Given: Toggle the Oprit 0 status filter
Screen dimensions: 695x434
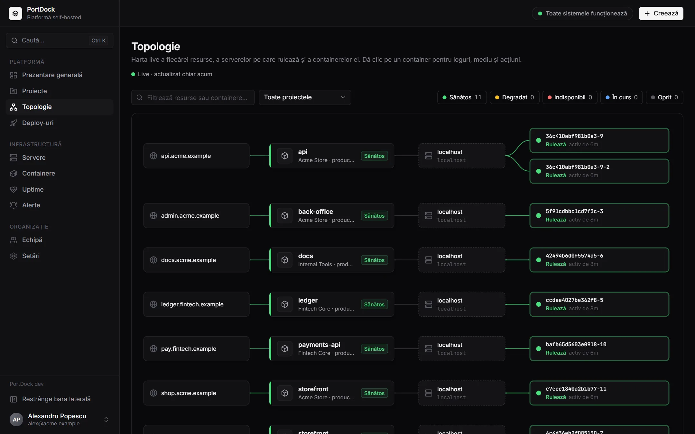Looking at the screenshot, I should [x=664, y=97].
